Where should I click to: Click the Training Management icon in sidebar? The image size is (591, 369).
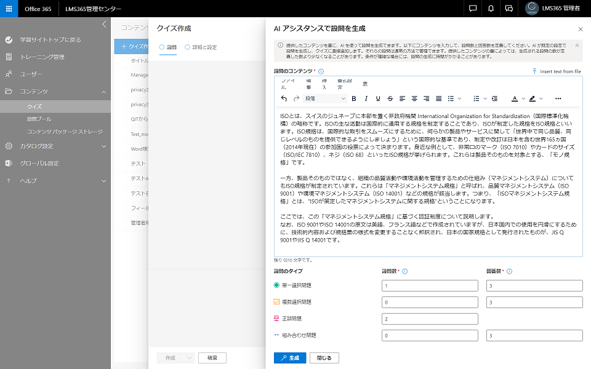[9, 57]
